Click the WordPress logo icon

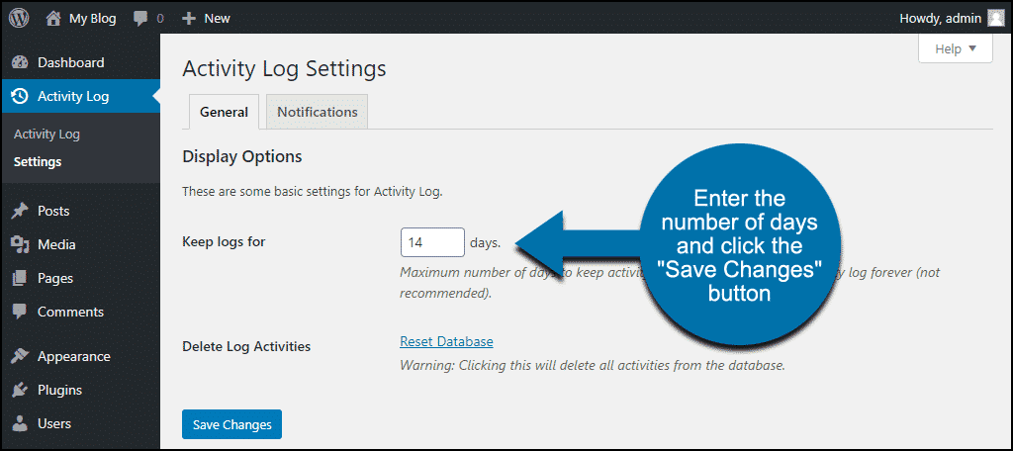(x=20, y=18)
